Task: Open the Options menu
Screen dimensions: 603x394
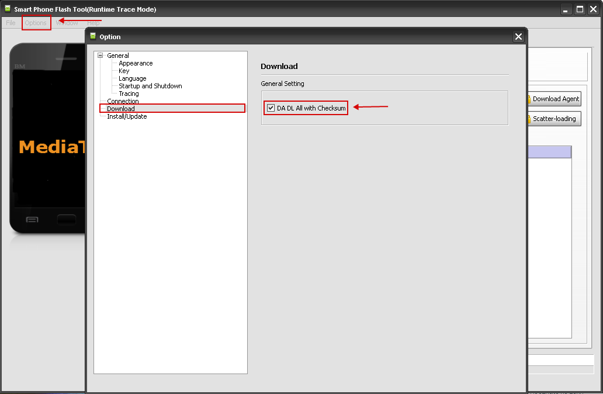Action: pos(36,23)
